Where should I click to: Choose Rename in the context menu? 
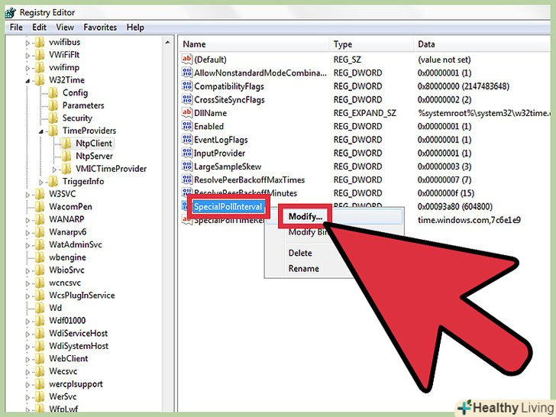click(x=303, y=268)
